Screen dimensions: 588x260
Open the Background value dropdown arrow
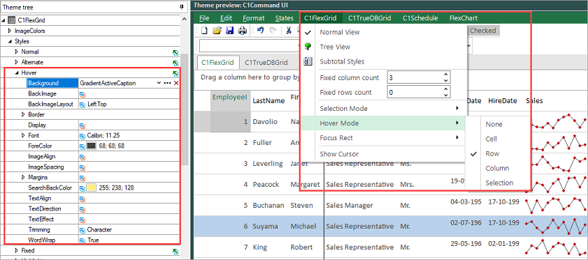pyautogui.click(x=159, y=83)
